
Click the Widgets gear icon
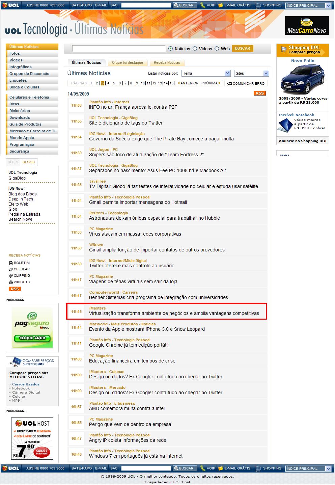[11, 282]
